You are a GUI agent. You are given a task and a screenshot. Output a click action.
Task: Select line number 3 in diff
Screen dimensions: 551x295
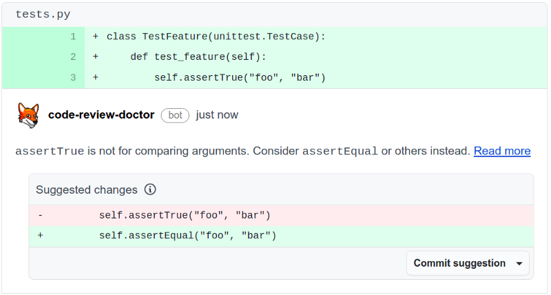point(73,78)
